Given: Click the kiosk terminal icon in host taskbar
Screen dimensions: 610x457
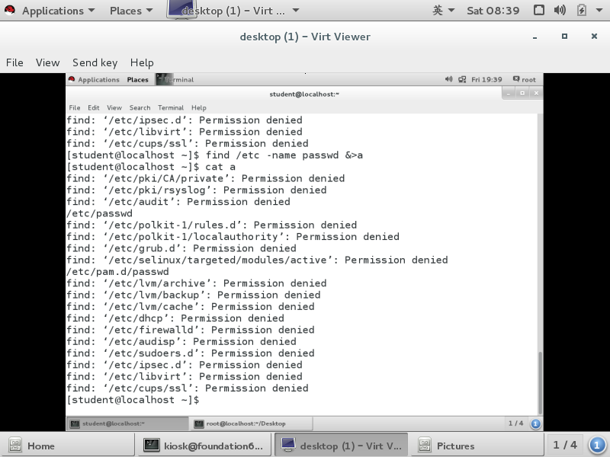Looking at the screenshot, I should (x=151, y=445).
